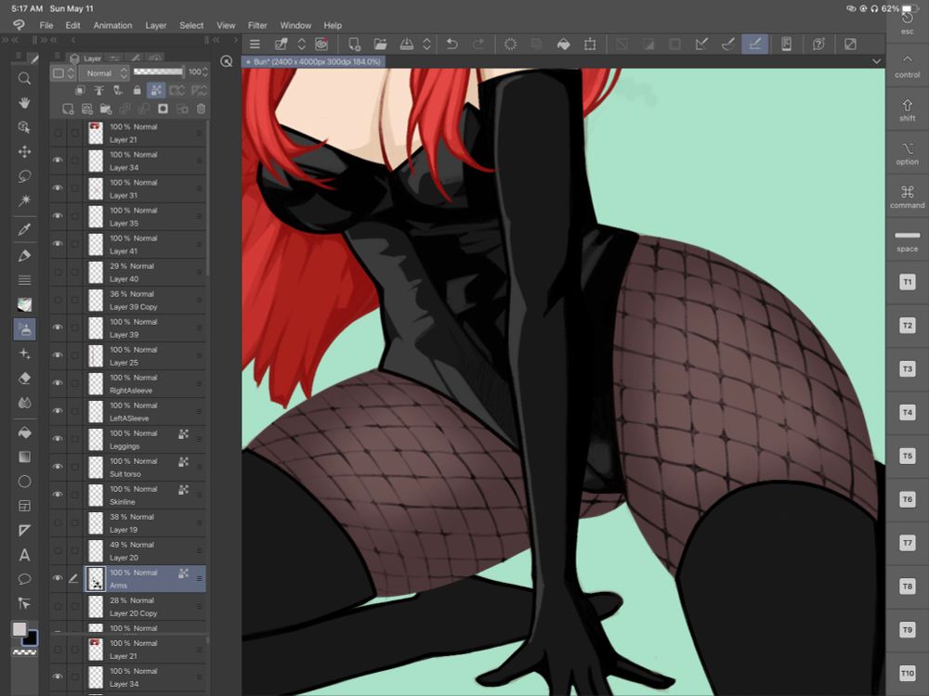Viewport: 929px width, 696px height.
Task: Expand arrows next to Clip Studio edit icon
Action: (302, 45)
